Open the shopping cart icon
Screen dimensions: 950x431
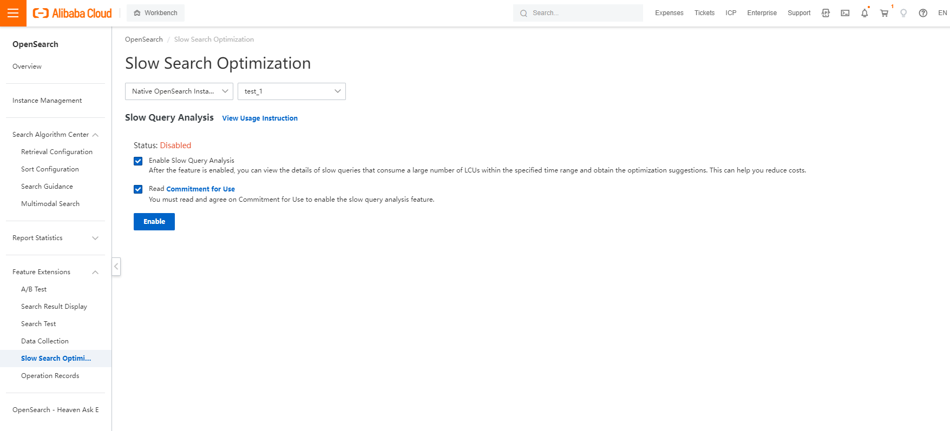[884, 13]
